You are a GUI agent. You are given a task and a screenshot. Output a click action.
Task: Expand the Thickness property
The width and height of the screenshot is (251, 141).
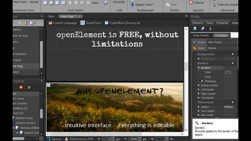tap(202, 81)
